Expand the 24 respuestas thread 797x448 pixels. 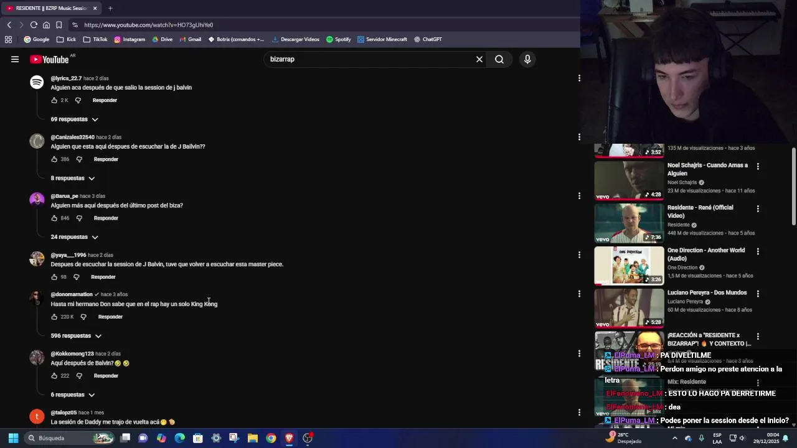coord(75,237)
